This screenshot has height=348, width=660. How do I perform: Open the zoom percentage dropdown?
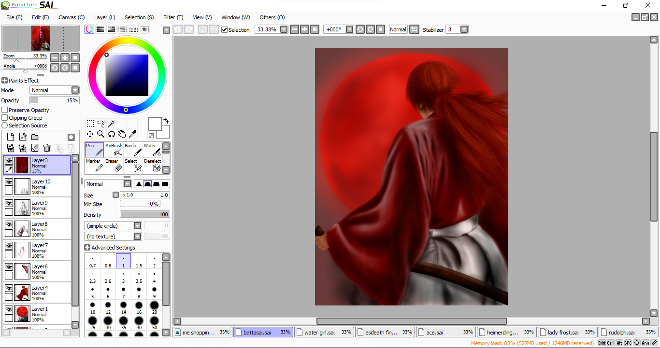click(284, 29)
